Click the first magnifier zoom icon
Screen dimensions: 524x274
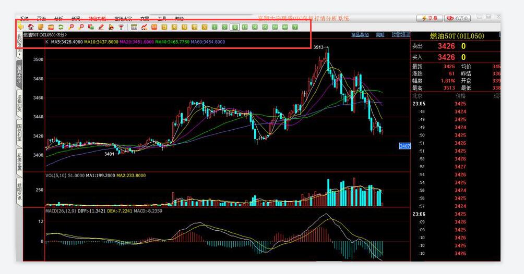pyautogui.click(x=72, y=27)
